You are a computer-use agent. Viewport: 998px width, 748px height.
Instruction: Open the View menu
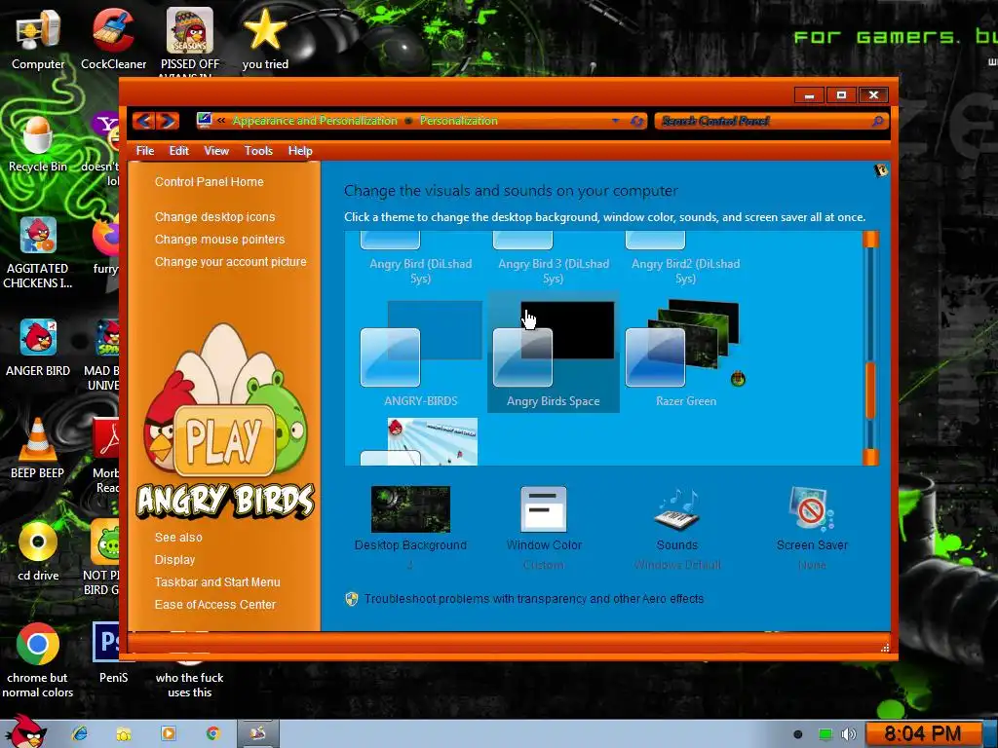(x=216, y=151)
